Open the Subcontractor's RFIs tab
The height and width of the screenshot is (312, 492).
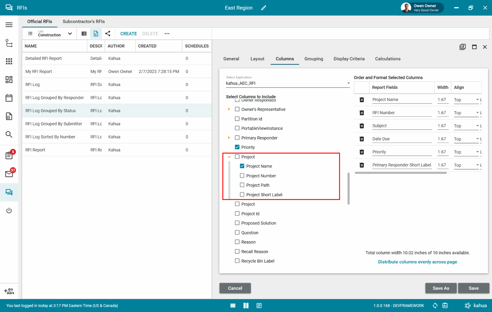[x=84, y=21]
